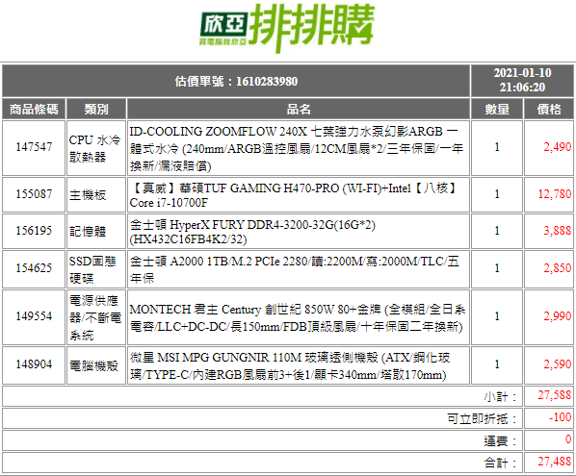Click the 運費 label

point(500,440)
